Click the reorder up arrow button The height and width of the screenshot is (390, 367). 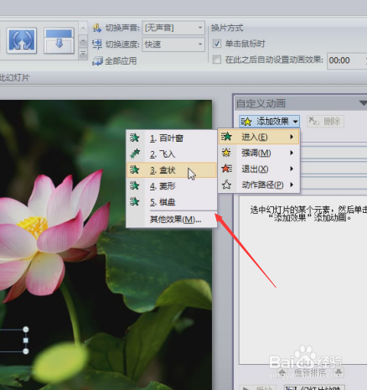click(282, 372)
